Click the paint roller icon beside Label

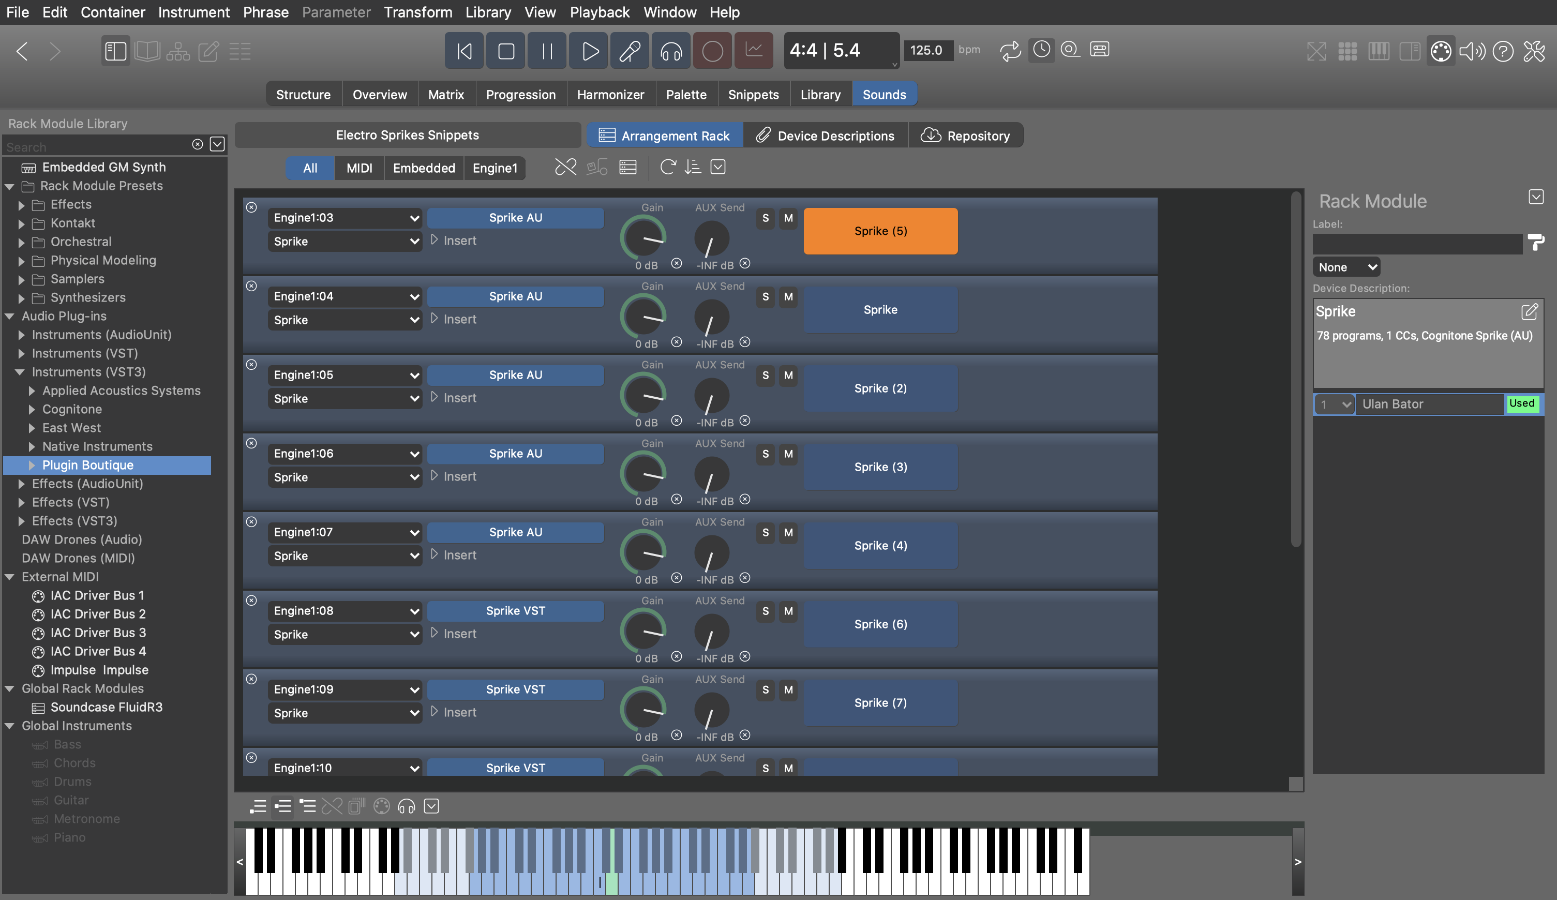pyautogui.click(x=1535, y=242)
